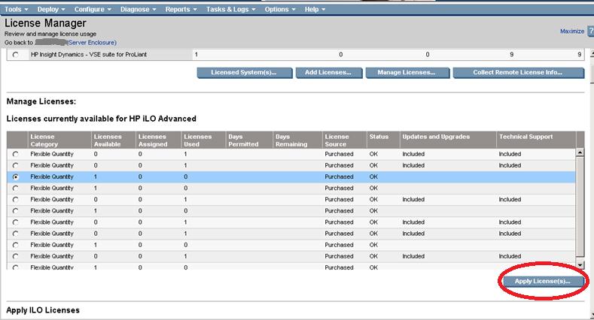
Task: Expand the Help dropdown menu
Action: pyautogui.click(x=315, y=10)
